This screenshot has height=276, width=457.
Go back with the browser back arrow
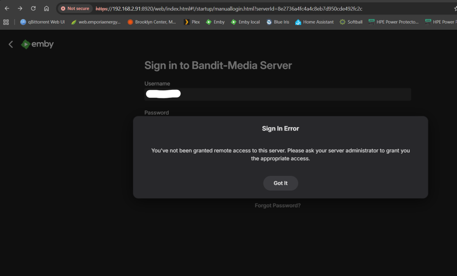pyautogui.click(x=7, y=8)
